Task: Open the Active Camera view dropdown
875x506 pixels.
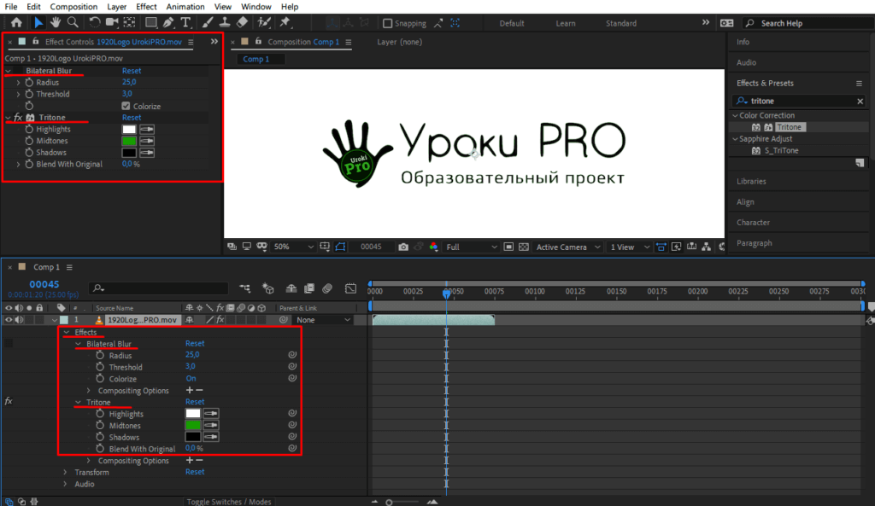Action: coord(566,247)
